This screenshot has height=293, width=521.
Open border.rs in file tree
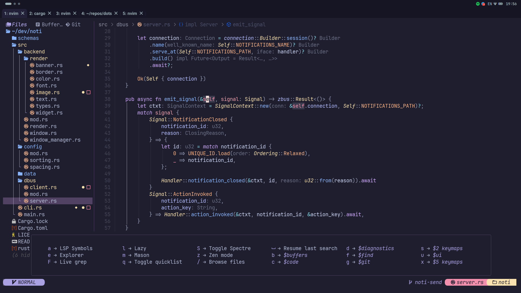click(x=46, y=72)
